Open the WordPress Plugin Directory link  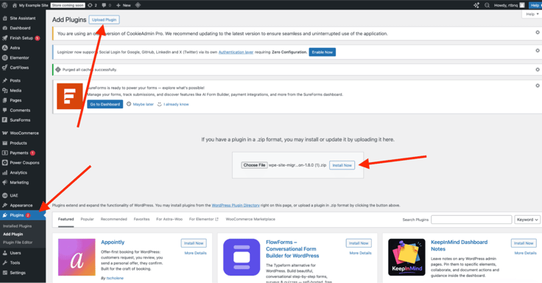236,206
